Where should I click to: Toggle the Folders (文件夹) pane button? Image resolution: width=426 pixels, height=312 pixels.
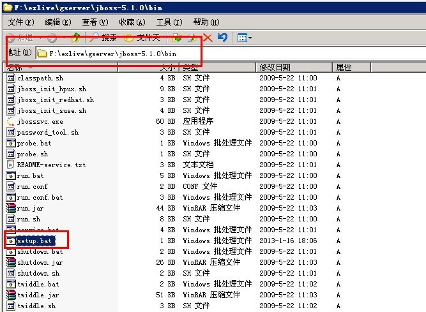[x=142, y=38]
